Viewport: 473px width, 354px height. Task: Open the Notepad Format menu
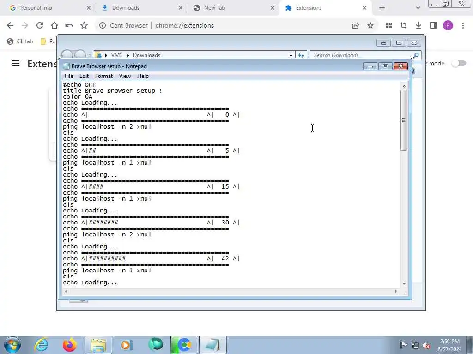point(104,76)
